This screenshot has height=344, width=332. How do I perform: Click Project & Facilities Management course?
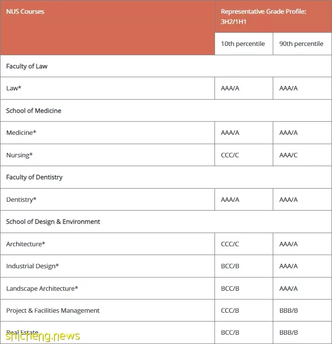pyautogui.click(x=53, y=311)
